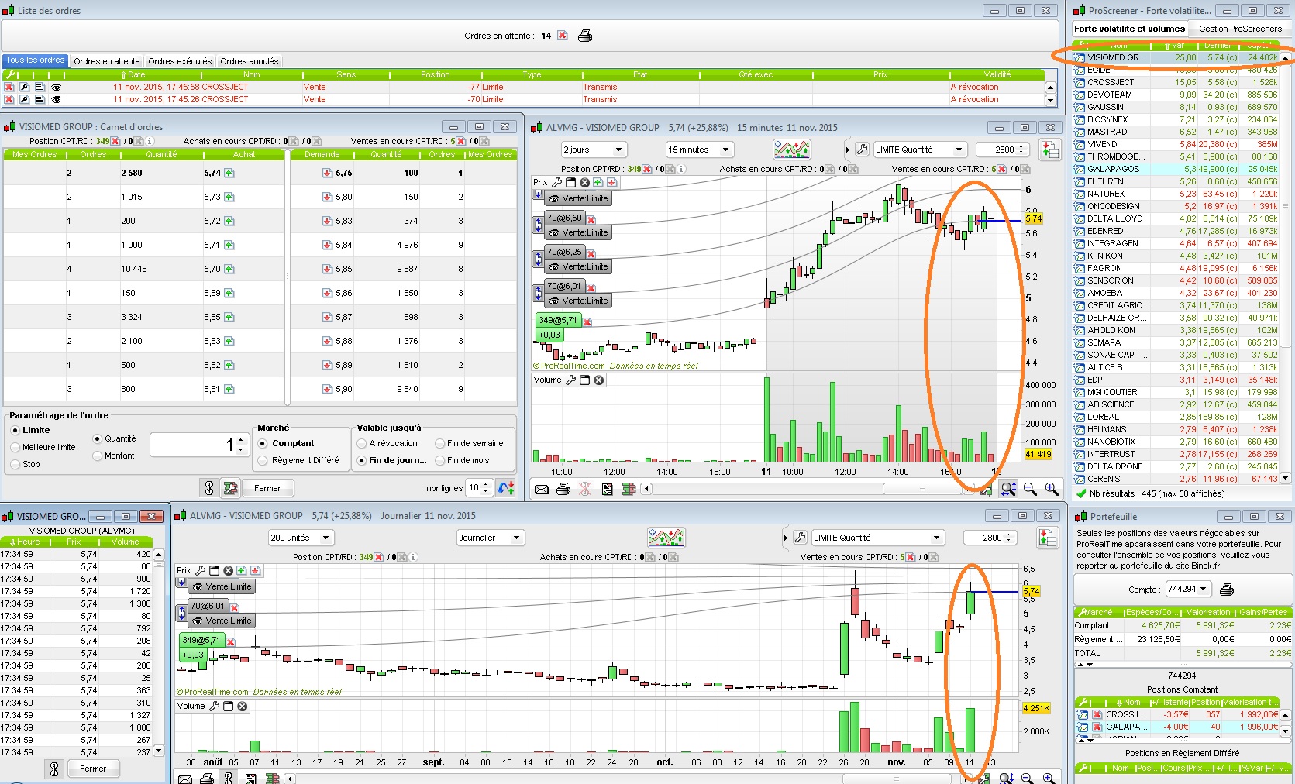Select Règlement Différé market
The height and width of the screenshot is (784, 1295).
tap(299, 461)
